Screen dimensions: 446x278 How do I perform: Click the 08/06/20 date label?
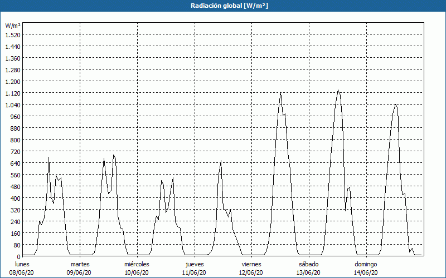point(21,272)
